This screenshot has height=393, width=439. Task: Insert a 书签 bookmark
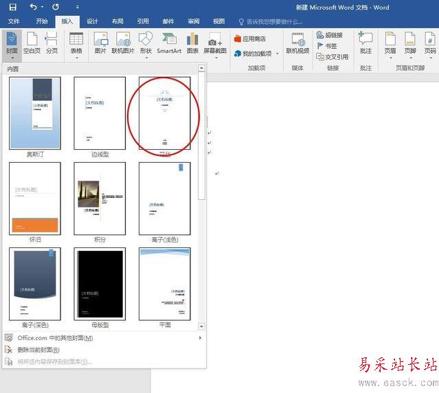point(327,46)
